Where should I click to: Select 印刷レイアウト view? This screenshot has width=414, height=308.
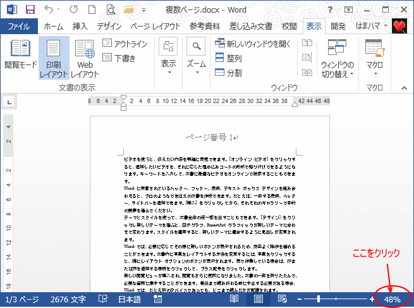point(54,58)
